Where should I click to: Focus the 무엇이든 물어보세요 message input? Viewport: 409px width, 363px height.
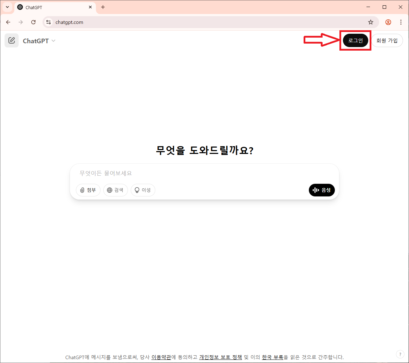coord(204,173)
